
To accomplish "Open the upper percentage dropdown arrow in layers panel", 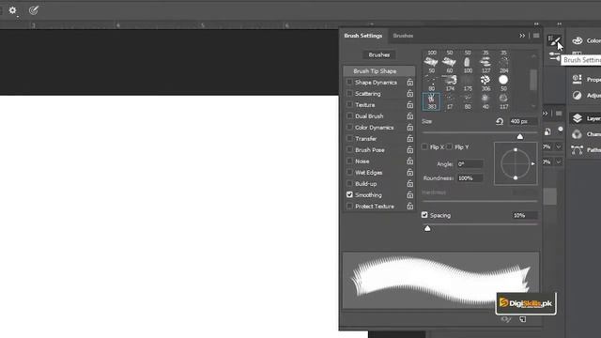I will click(559, 146).
